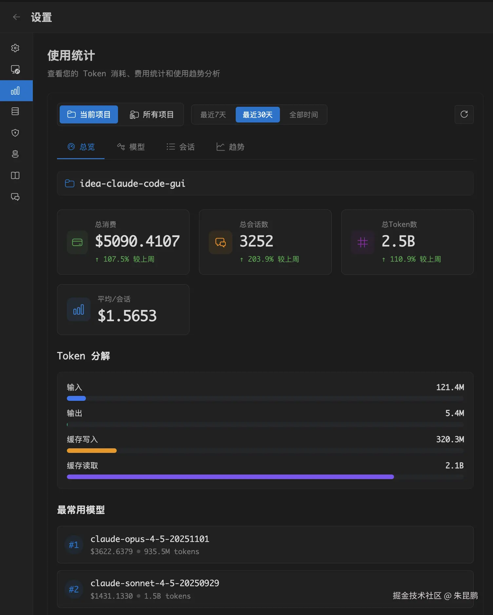Switch scope to 所有项目
Screen dimensions: 493x615
pyautogui.click(x=152, y=115)
